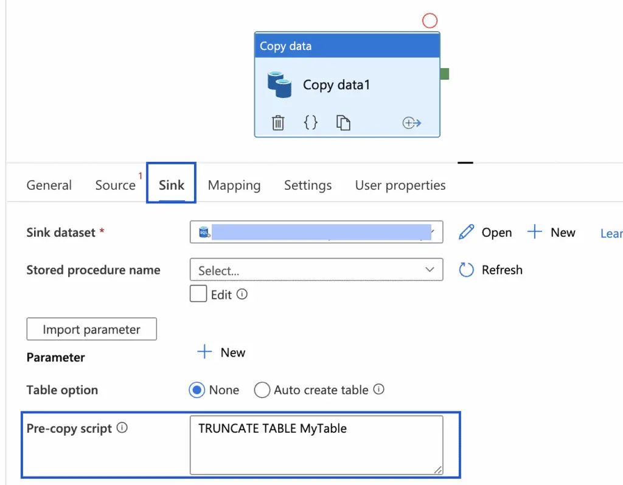Click the Copy data activity header
The image size is (623, 485).
347,45
